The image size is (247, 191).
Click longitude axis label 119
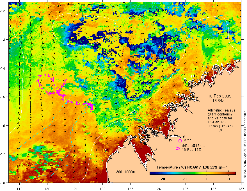(x=20, y=189)
